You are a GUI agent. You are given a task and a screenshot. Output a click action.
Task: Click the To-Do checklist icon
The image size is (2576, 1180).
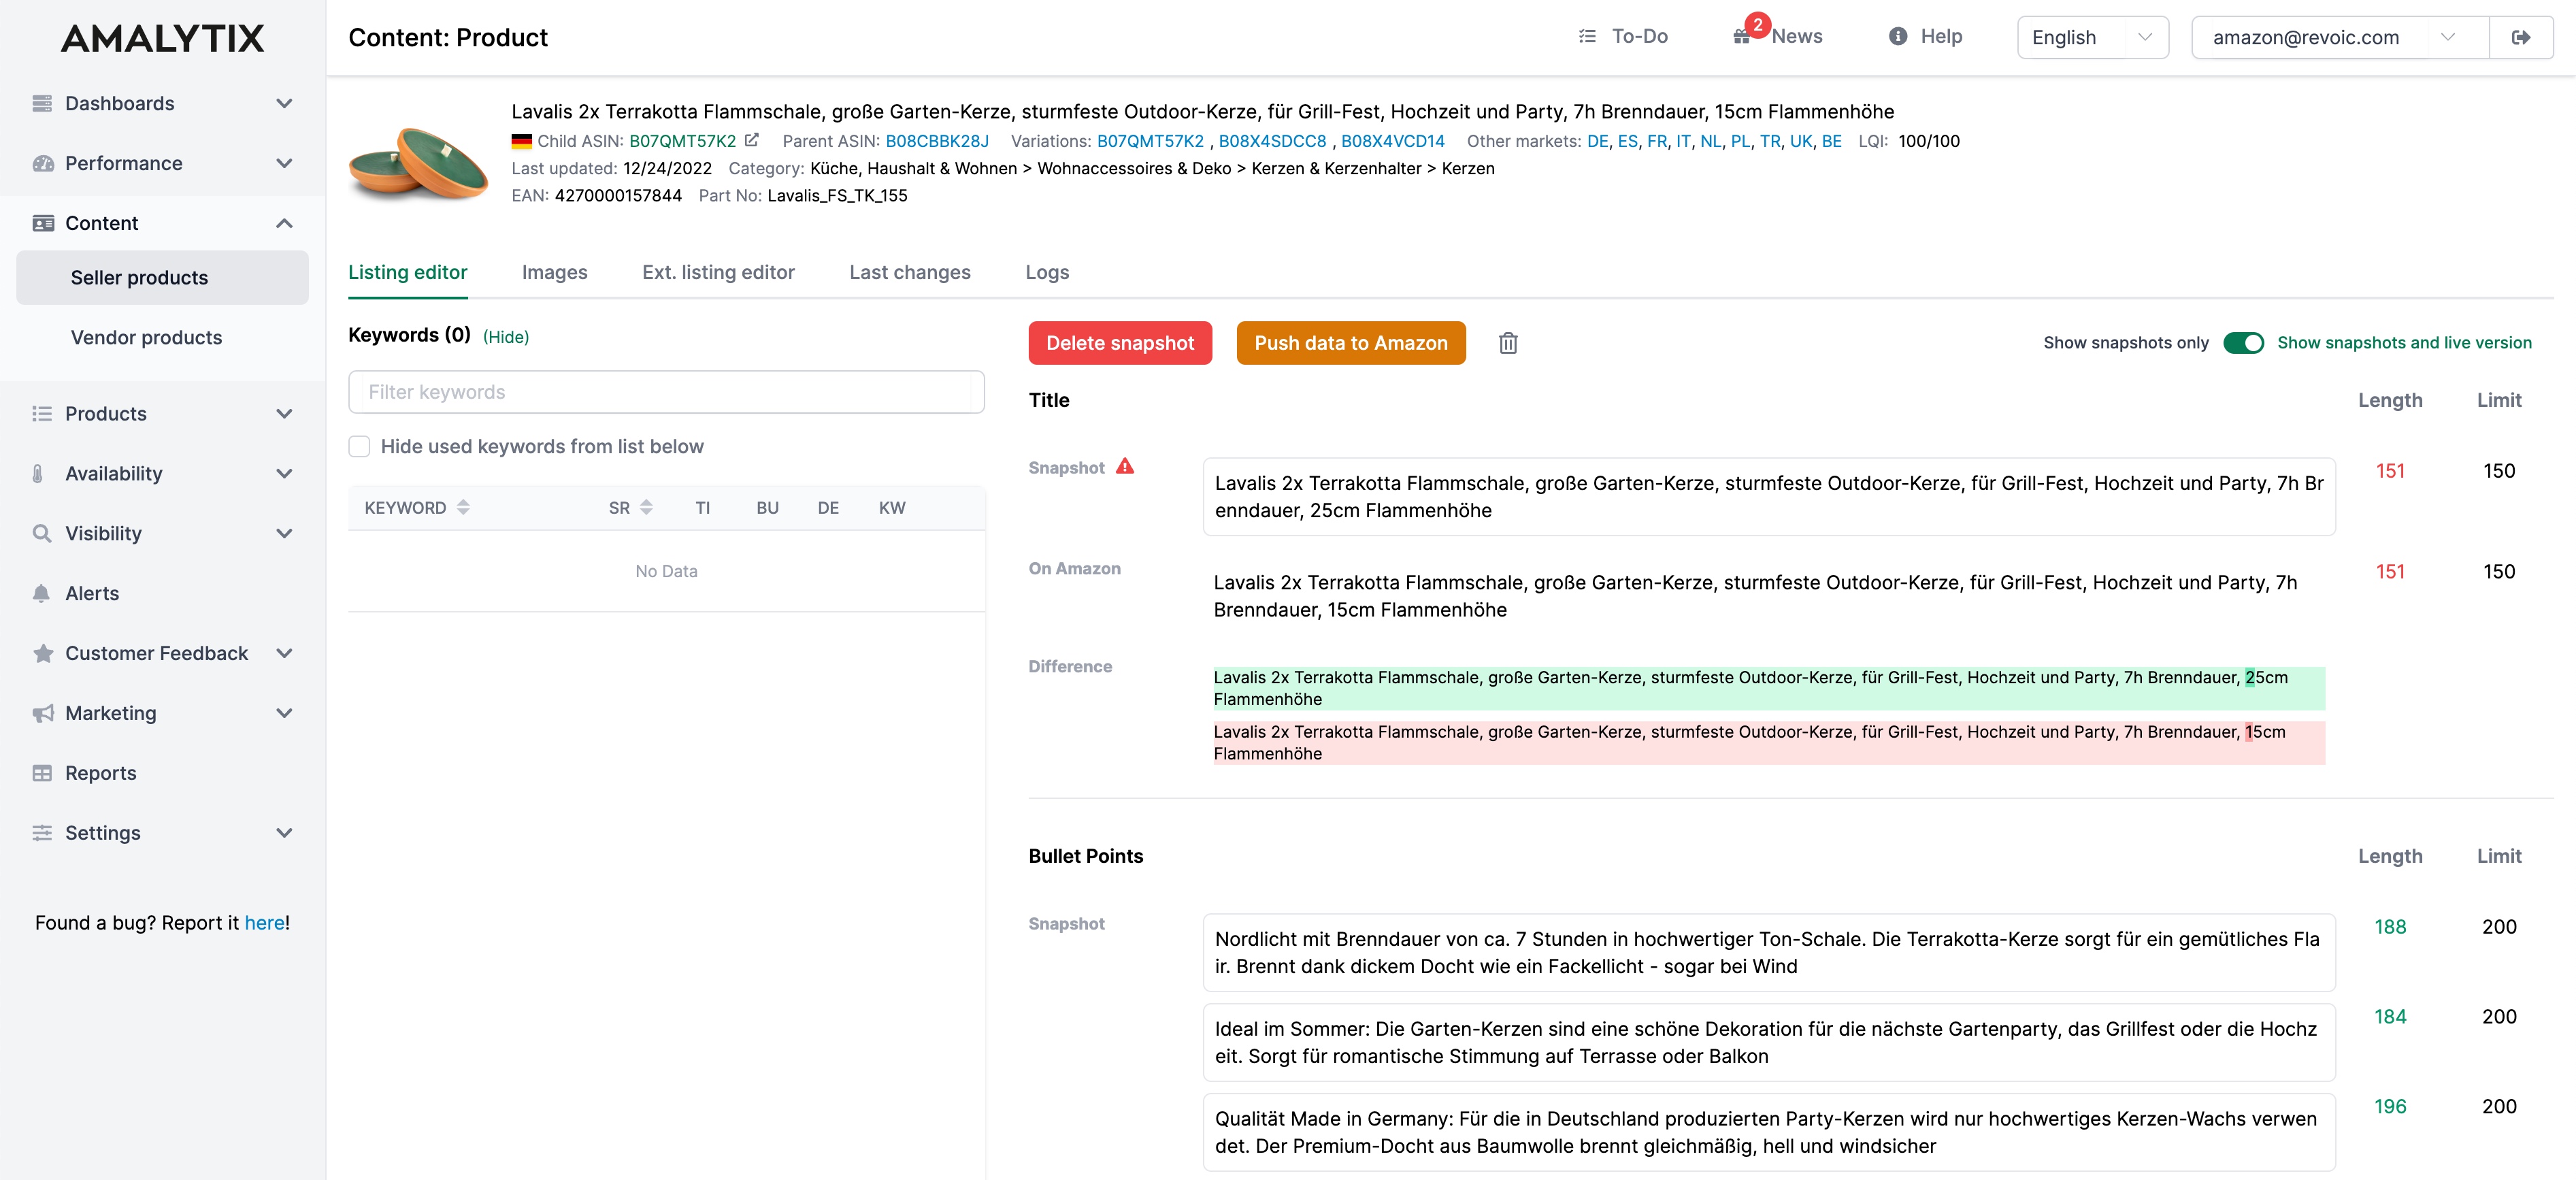click(1587, 36)
